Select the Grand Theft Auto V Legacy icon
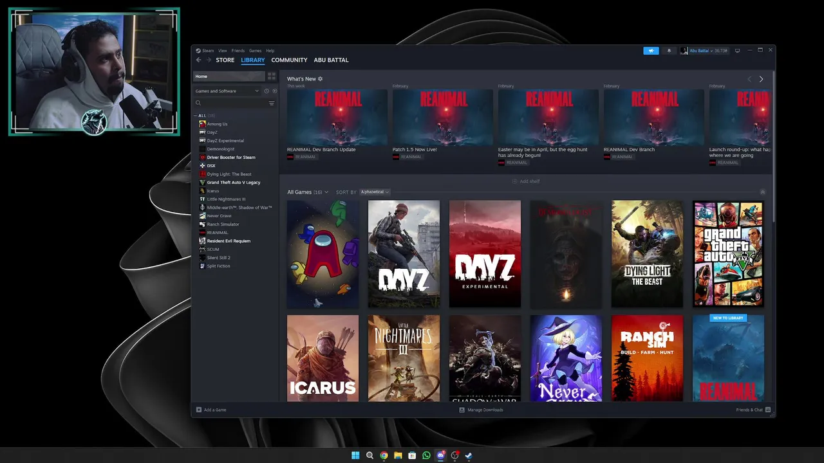Viewport: 824px width, 463px height. 202,182
